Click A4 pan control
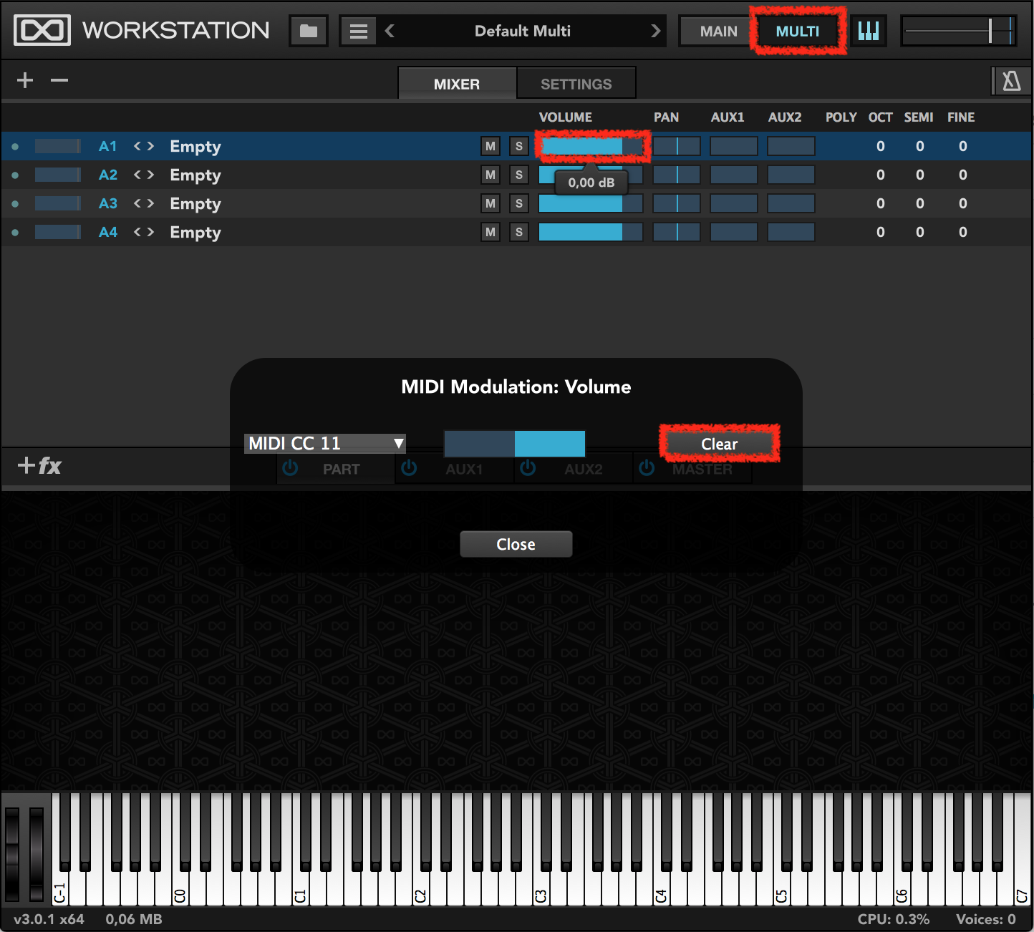This screenshot has width=1034, height=932. tap(677, 232)
